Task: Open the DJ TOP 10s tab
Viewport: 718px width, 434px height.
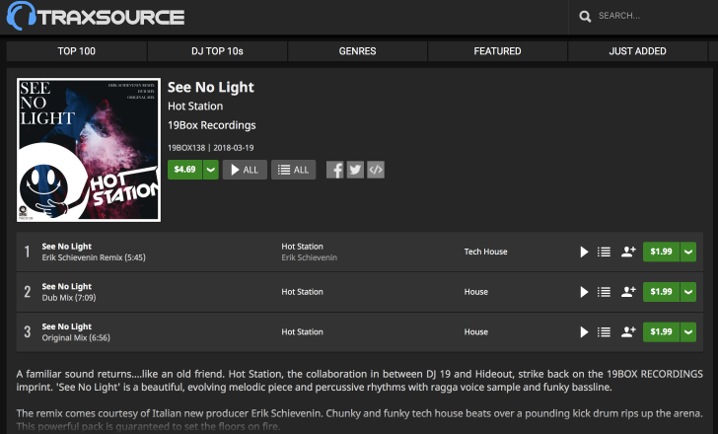Action: tap(217, 51)
